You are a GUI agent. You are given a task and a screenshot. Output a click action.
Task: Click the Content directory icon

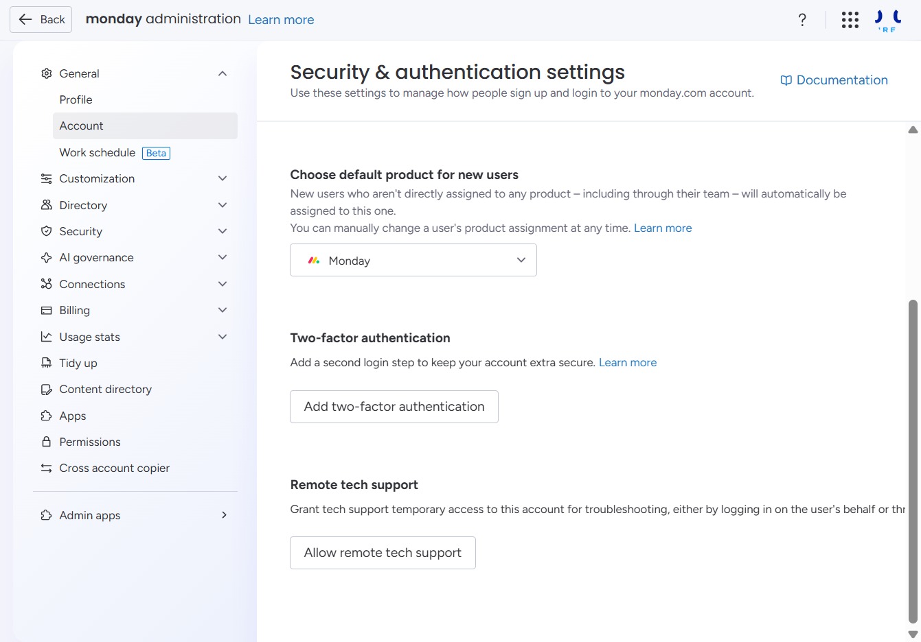point(47,389)
